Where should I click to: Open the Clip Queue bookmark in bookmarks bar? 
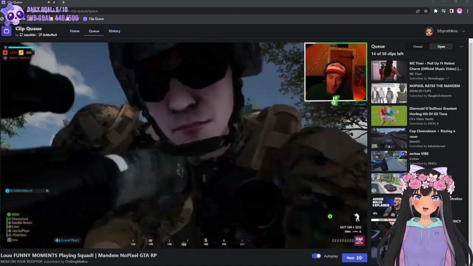point(93,19)
